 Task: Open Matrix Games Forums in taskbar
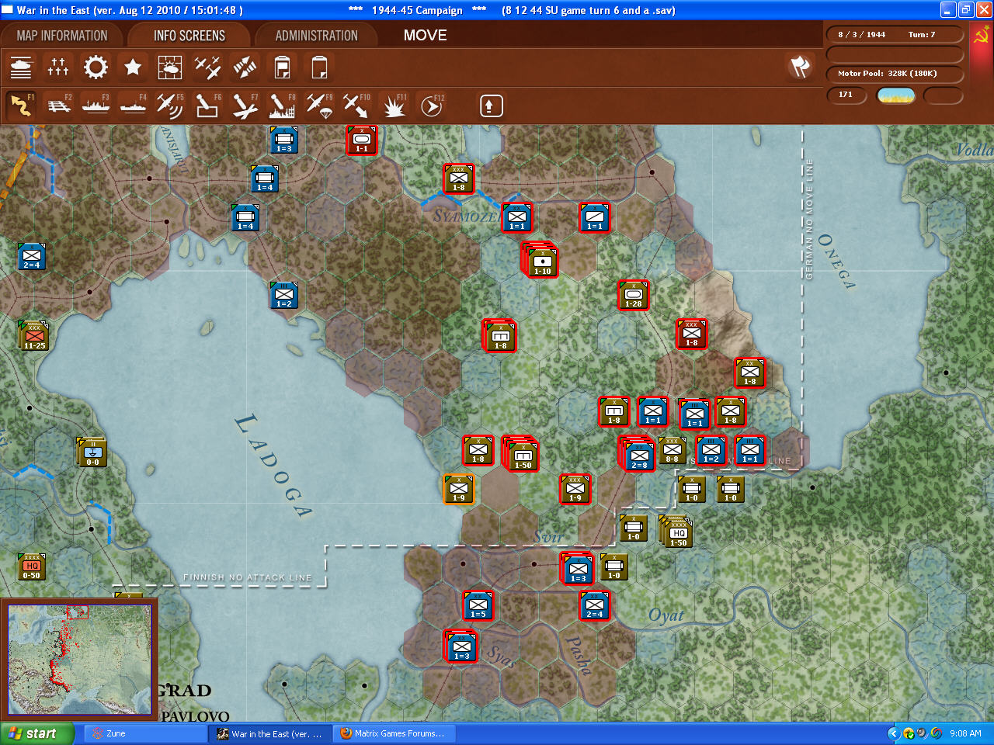coord(394,733)
